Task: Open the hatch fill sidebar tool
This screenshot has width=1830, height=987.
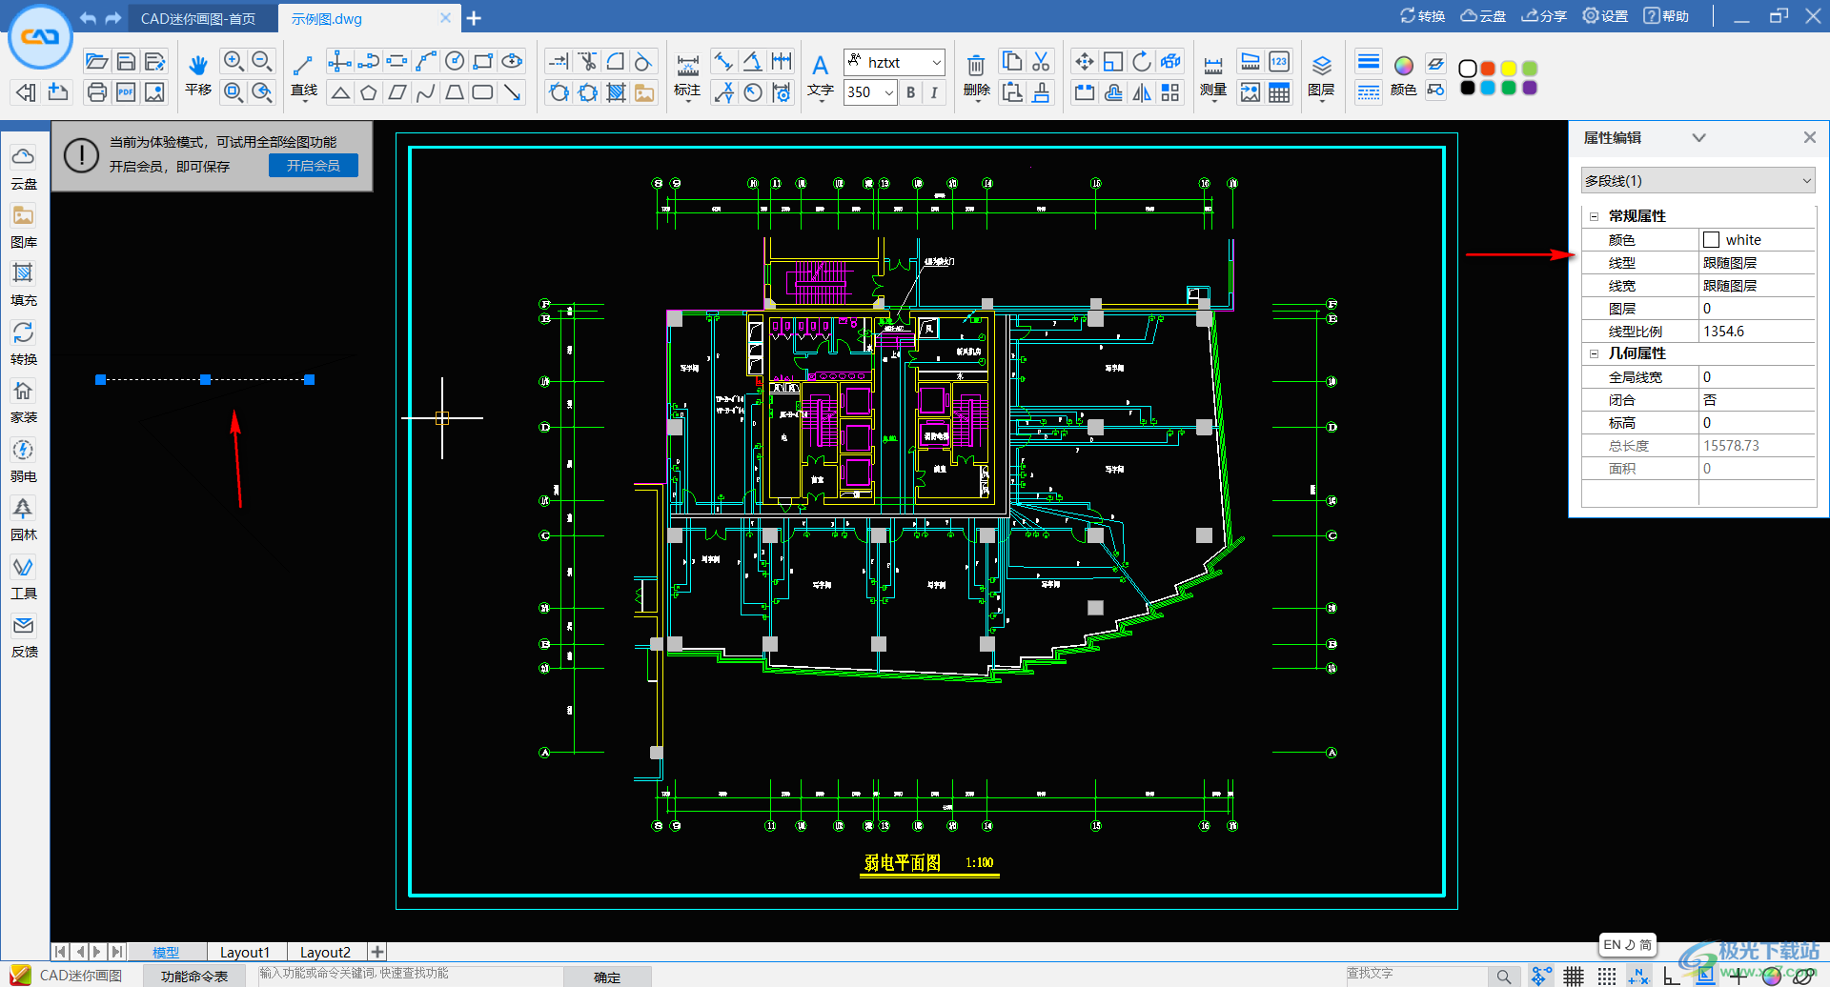Action: [24, 284]
